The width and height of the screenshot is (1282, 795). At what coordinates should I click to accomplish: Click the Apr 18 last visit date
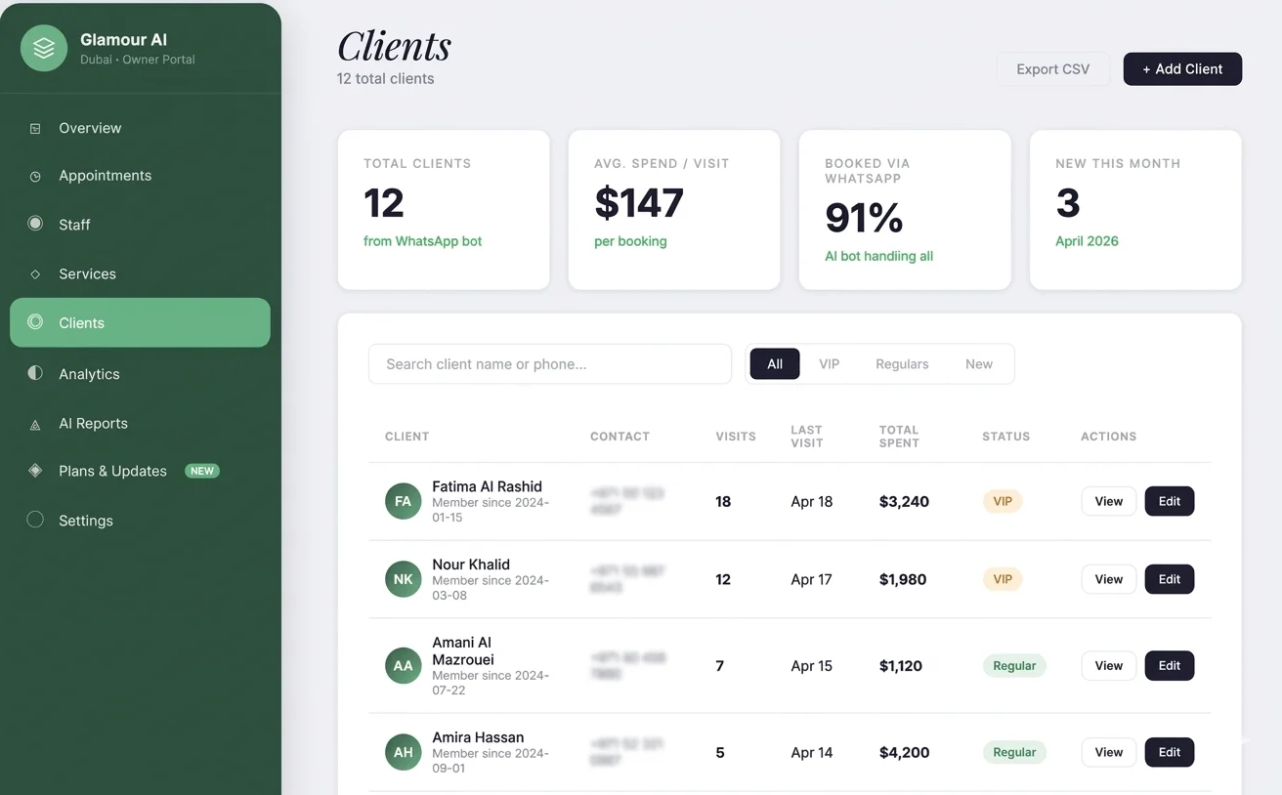coord(812,501)
